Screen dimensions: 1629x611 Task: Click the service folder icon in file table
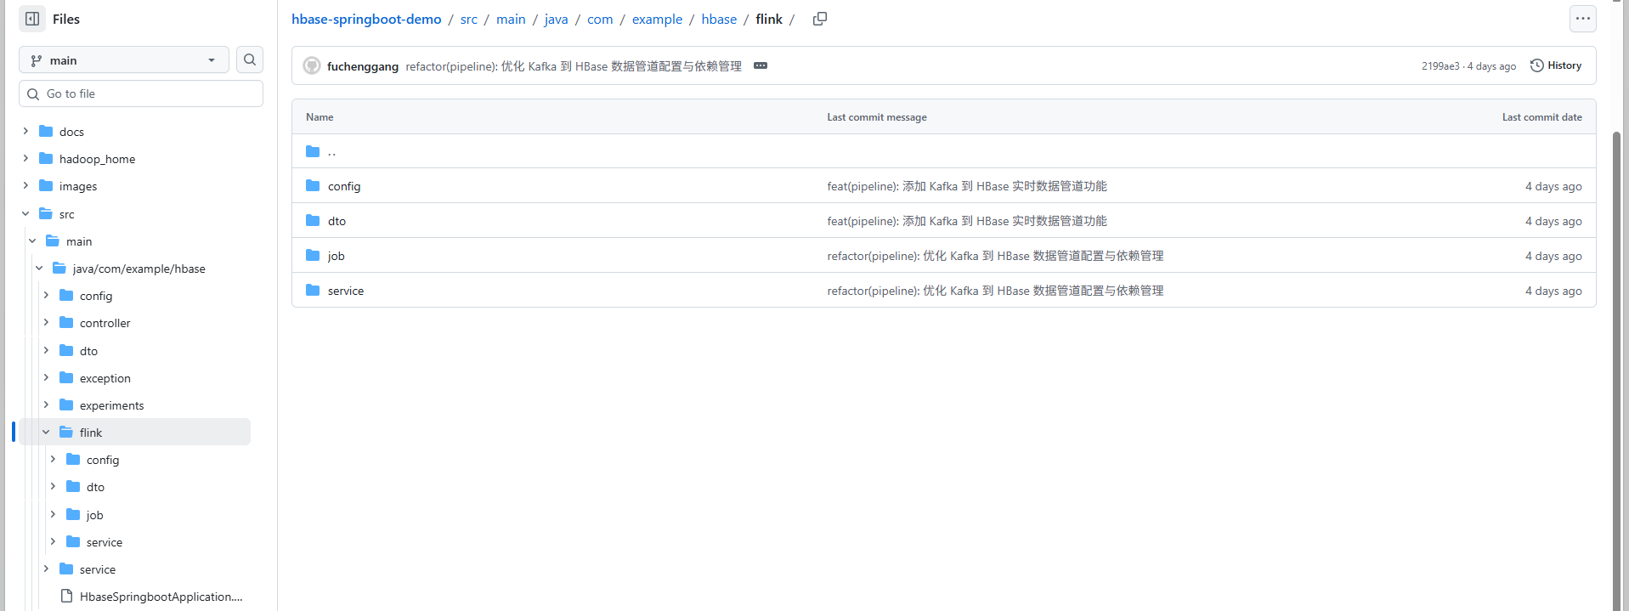313,290
